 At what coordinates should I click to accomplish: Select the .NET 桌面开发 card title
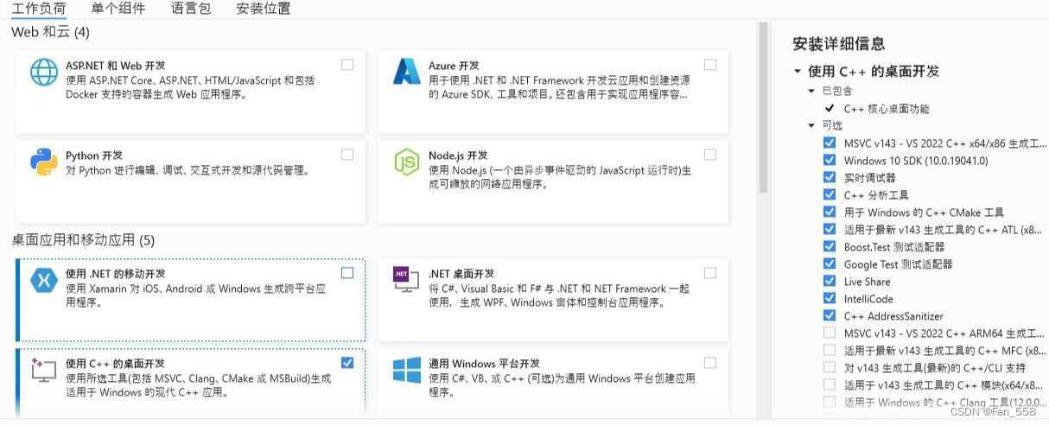tap(461, 274)
